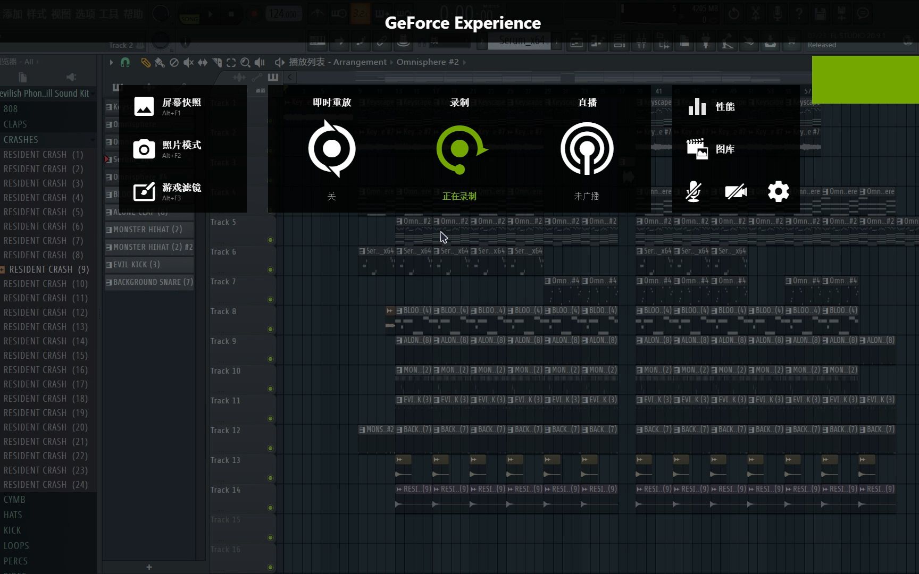Open GeForce Experience settings gear
This screenshot has width=919, height=574.
(778, 191)
